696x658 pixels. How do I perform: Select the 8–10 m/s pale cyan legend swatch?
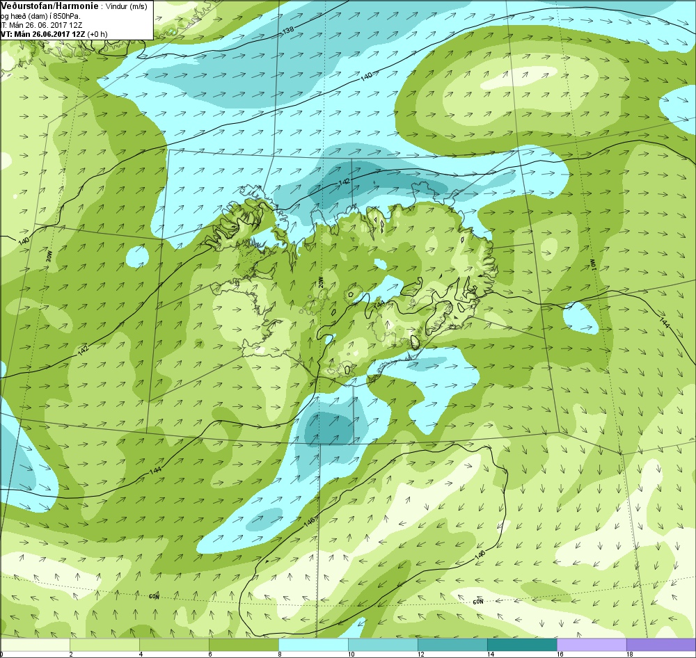point(313,644)
